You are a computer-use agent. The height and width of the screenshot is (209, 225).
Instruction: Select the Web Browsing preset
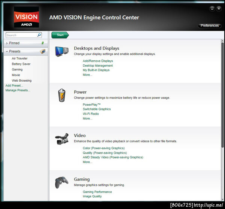tap(22, 81)
